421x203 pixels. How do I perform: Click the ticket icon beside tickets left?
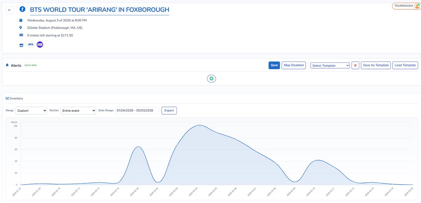point(21,35)
